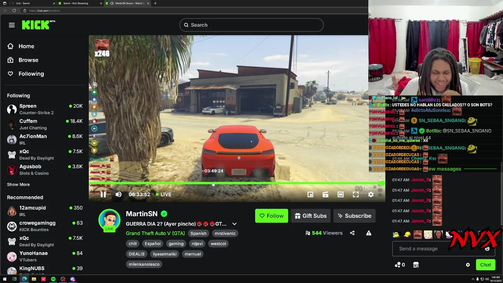Open Following in the sidebar
This screenshot has height=283, width=503.
31,74
